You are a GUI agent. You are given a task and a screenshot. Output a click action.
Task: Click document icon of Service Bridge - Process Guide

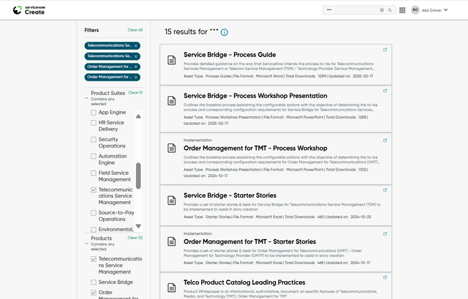[x=172, y=60]
